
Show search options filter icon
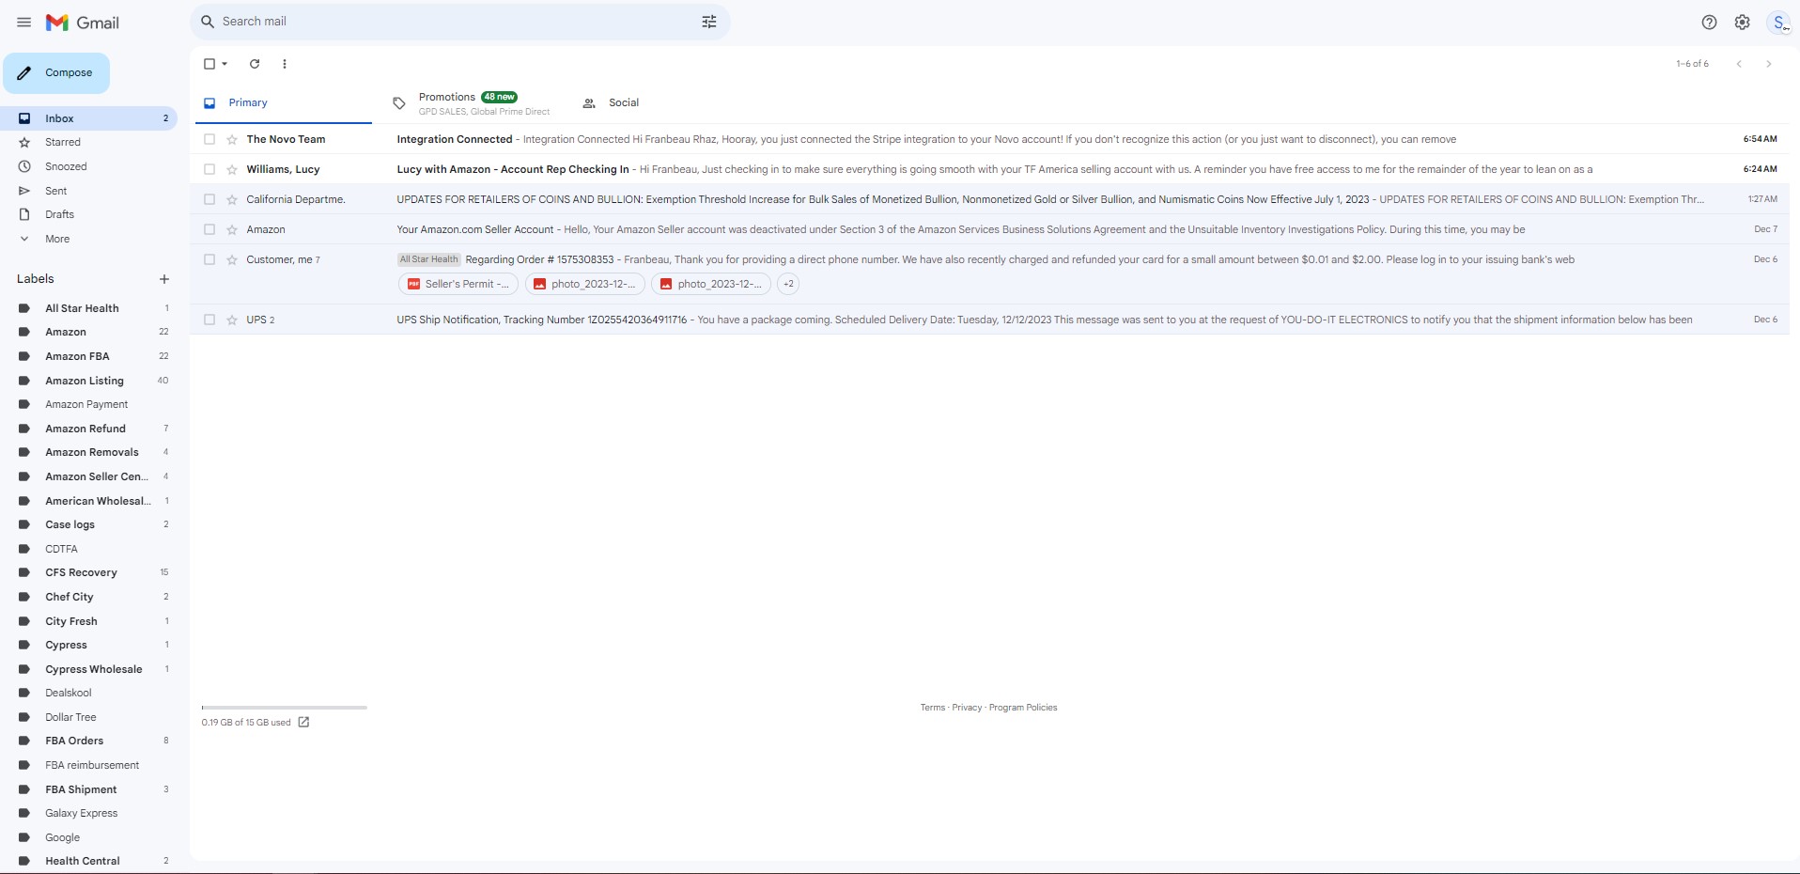pyautogui.click(x=709, y=22)
